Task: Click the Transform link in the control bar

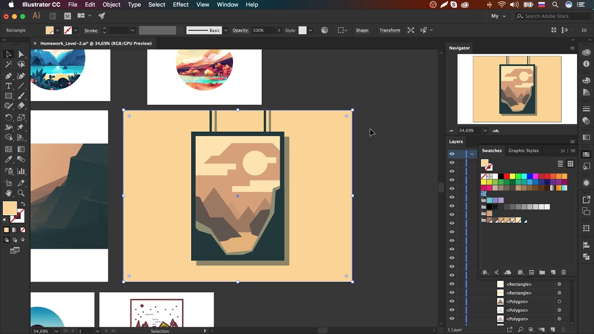Action: coord(389,30)
